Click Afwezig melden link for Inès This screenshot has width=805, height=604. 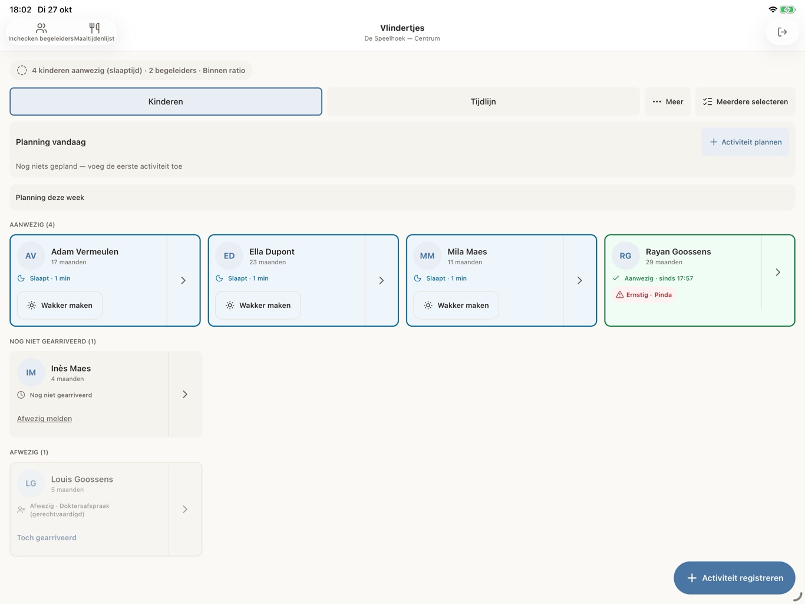tap(44, 419)
